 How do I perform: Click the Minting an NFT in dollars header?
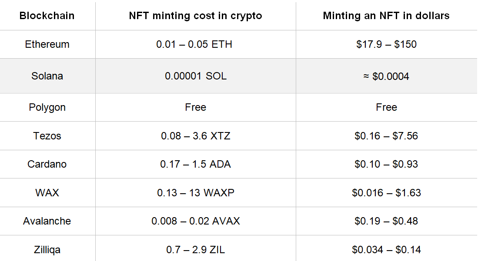tap(386, 16)
